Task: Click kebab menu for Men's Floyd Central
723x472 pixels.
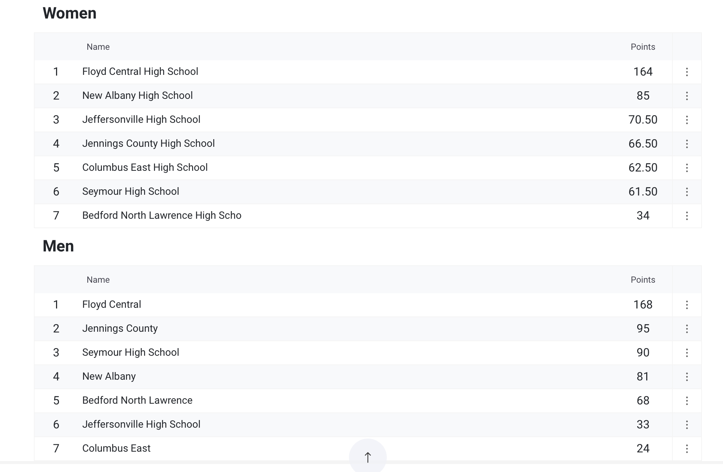Action: click(x=687, y=305)
